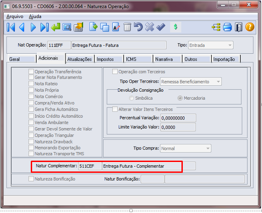Screen dimensions: 262x213
Task: Open help question mark icon
Action: 250,27
